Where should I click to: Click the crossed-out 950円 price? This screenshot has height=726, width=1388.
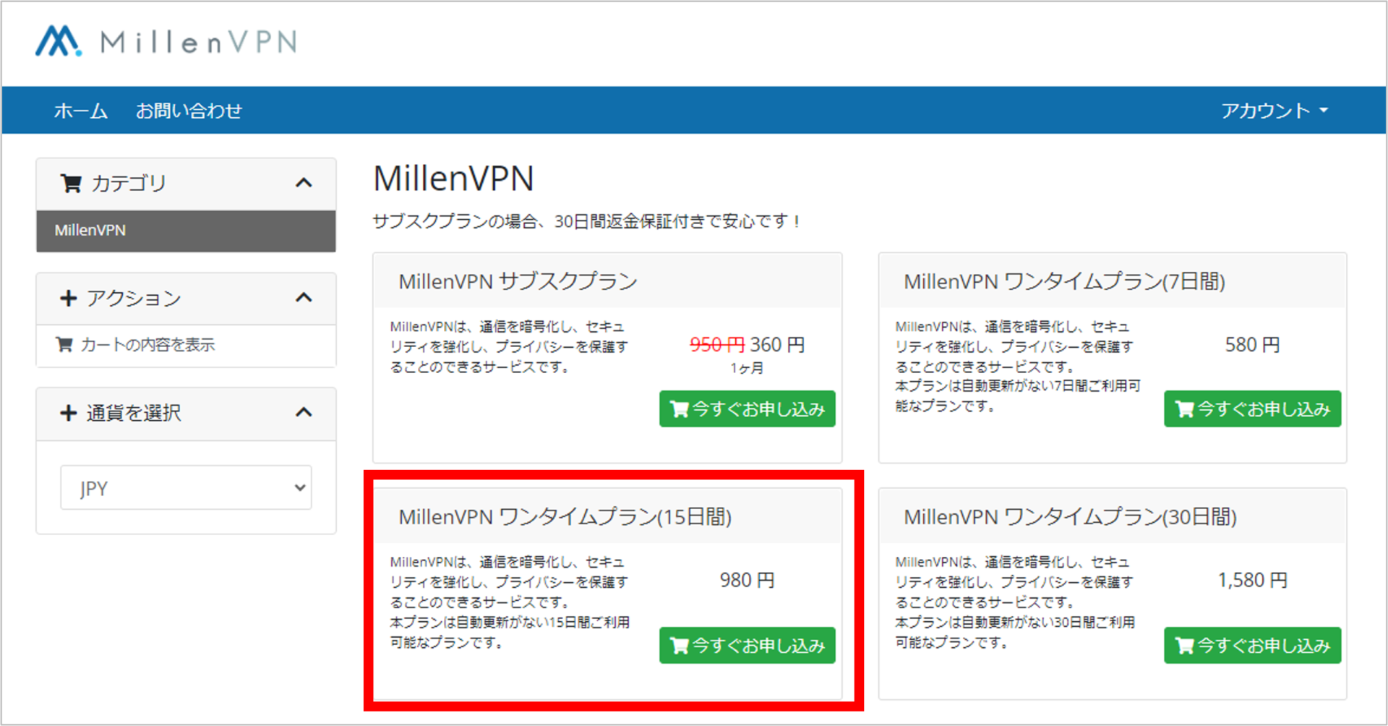[x=716, y=345]
